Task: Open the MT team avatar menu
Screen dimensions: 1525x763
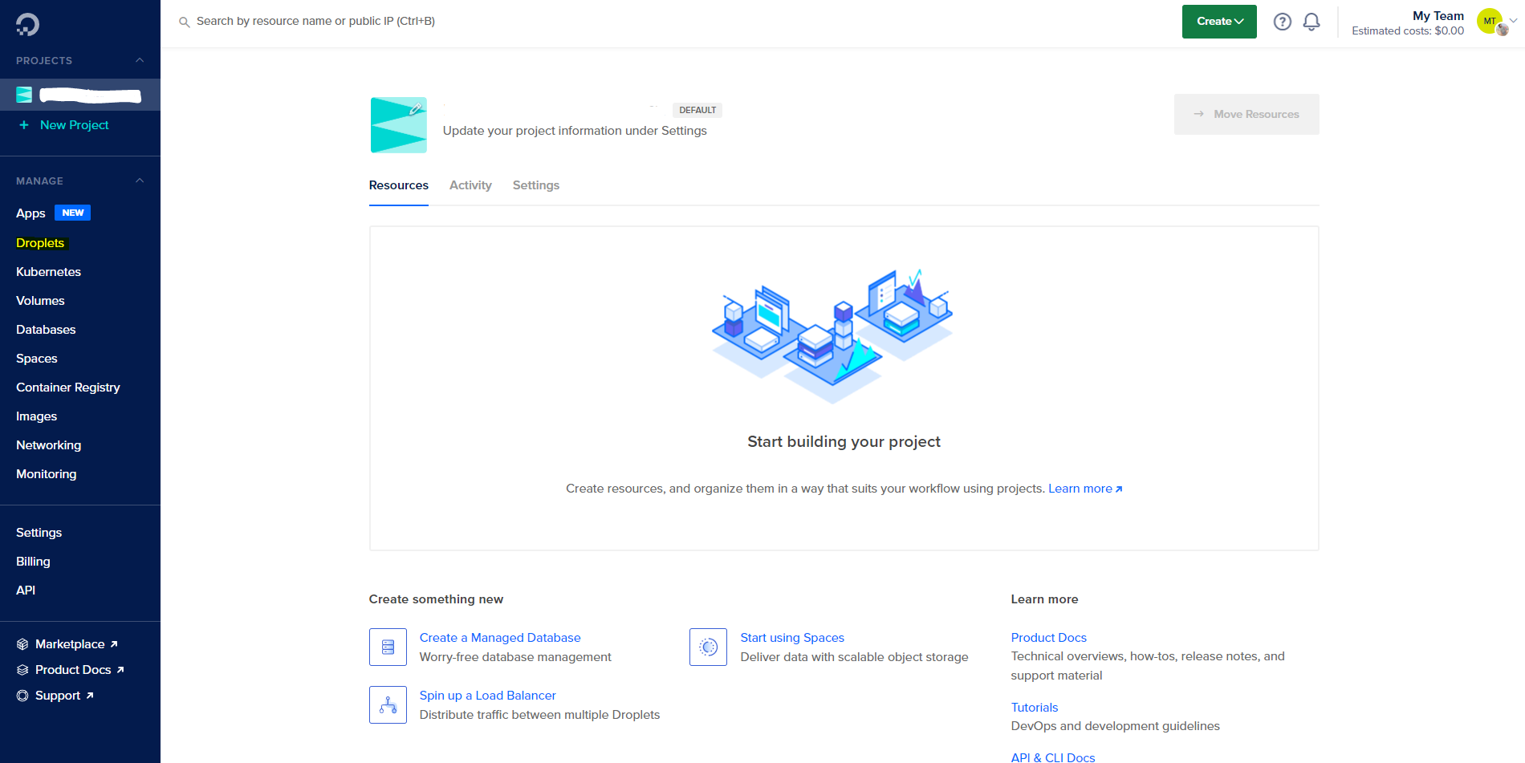Action: point(1490,21)
